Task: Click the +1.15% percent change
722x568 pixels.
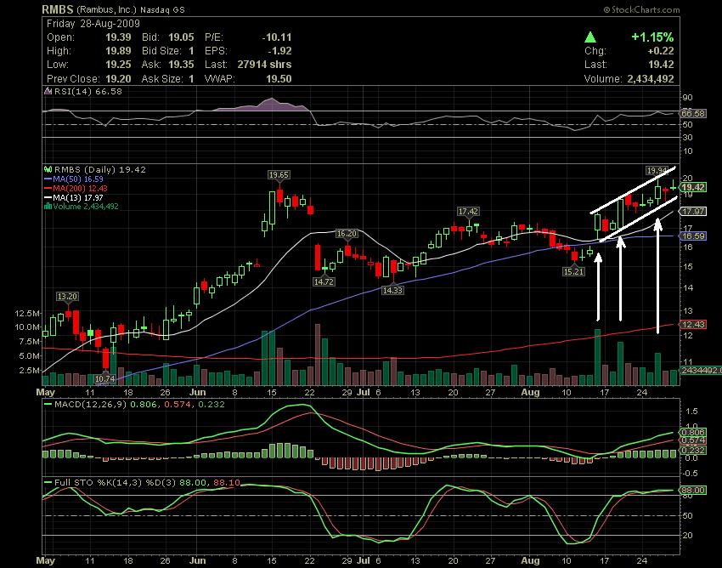Action: 652,37
